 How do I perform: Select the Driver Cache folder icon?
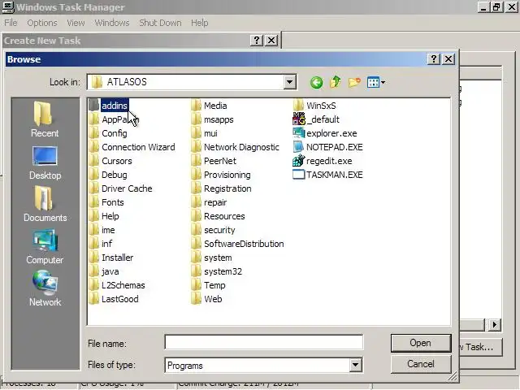(x=94, y=188)
